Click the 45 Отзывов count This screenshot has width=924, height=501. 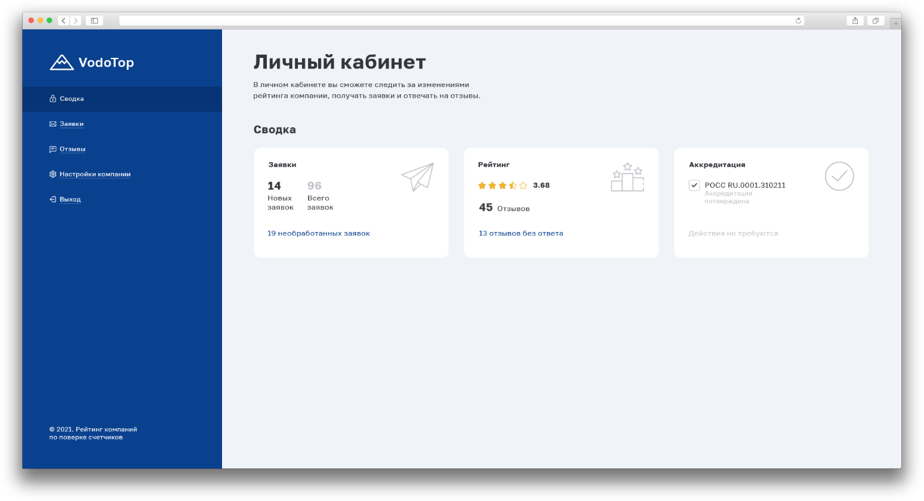[504, 208]
